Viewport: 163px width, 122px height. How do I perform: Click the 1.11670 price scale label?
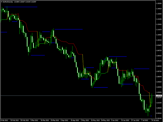pos(159,30)
